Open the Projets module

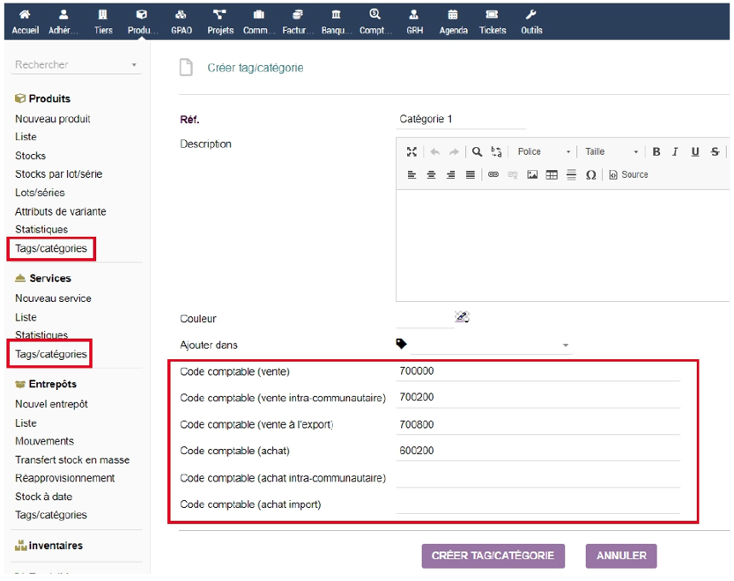pyautogui.click(x=220, y=22)
